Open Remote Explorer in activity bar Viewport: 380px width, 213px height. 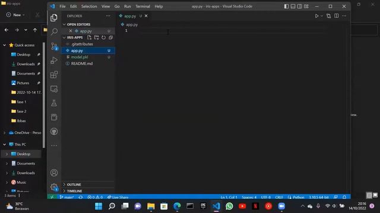coord(54,89)
